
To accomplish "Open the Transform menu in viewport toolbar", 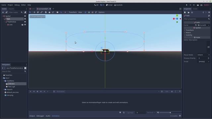I will tap(73, 12).
